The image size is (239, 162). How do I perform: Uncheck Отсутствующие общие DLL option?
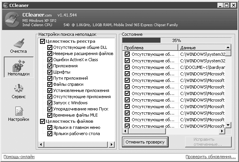point(50,48)
